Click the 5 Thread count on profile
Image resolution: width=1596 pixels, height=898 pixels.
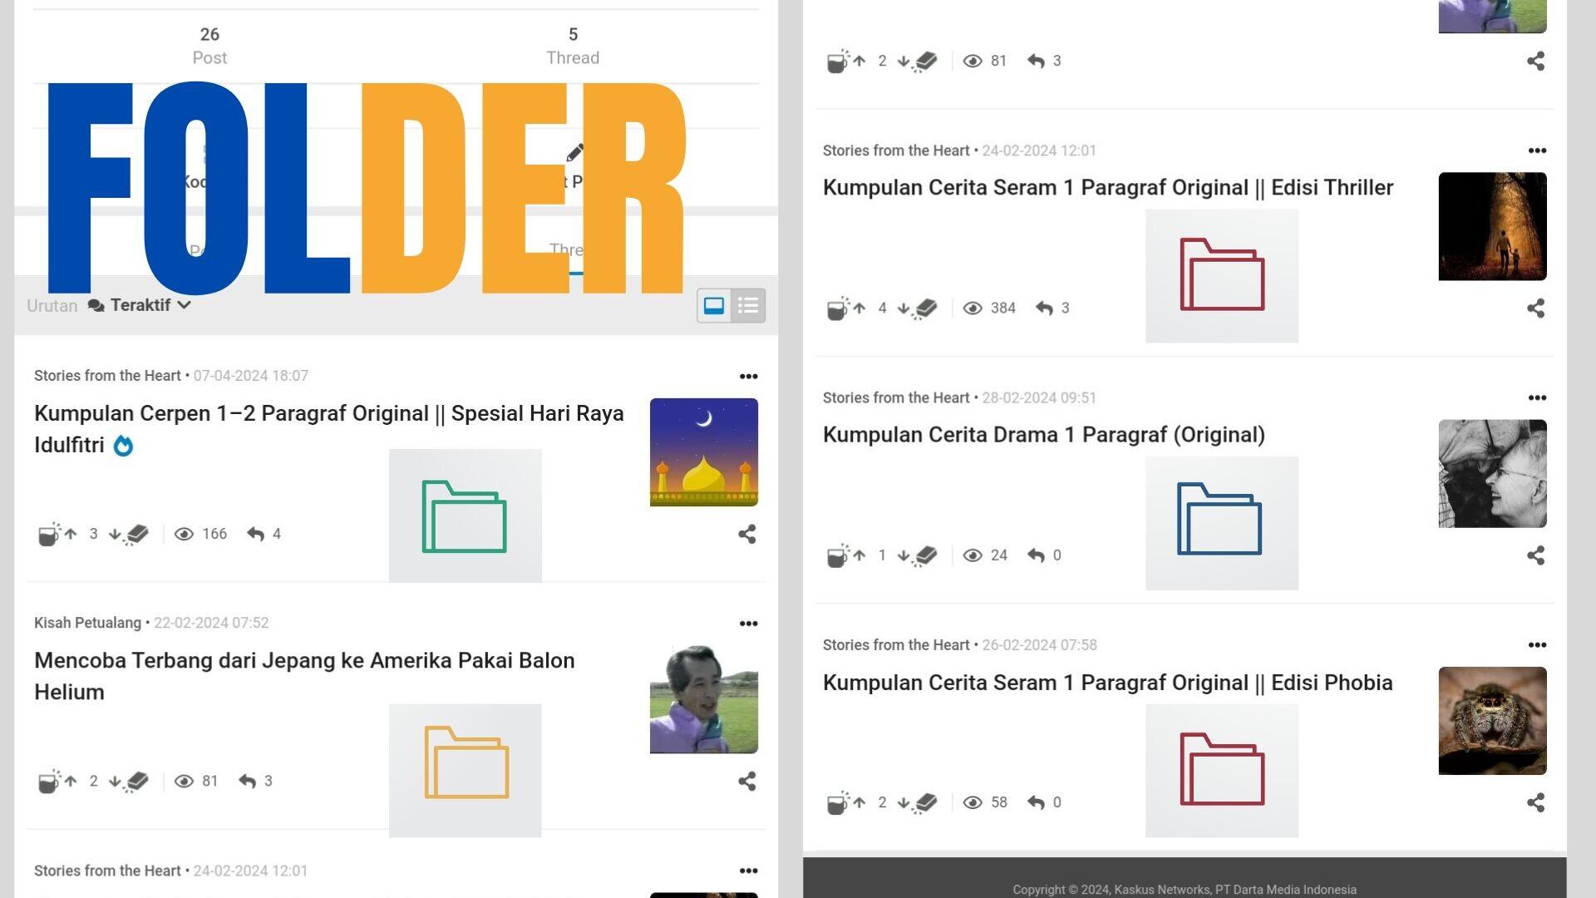pyautogui.click(x=573, y=46)
